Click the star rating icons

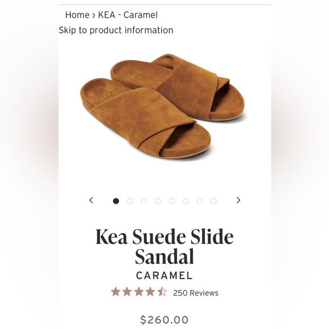click(x=139, y=292)
